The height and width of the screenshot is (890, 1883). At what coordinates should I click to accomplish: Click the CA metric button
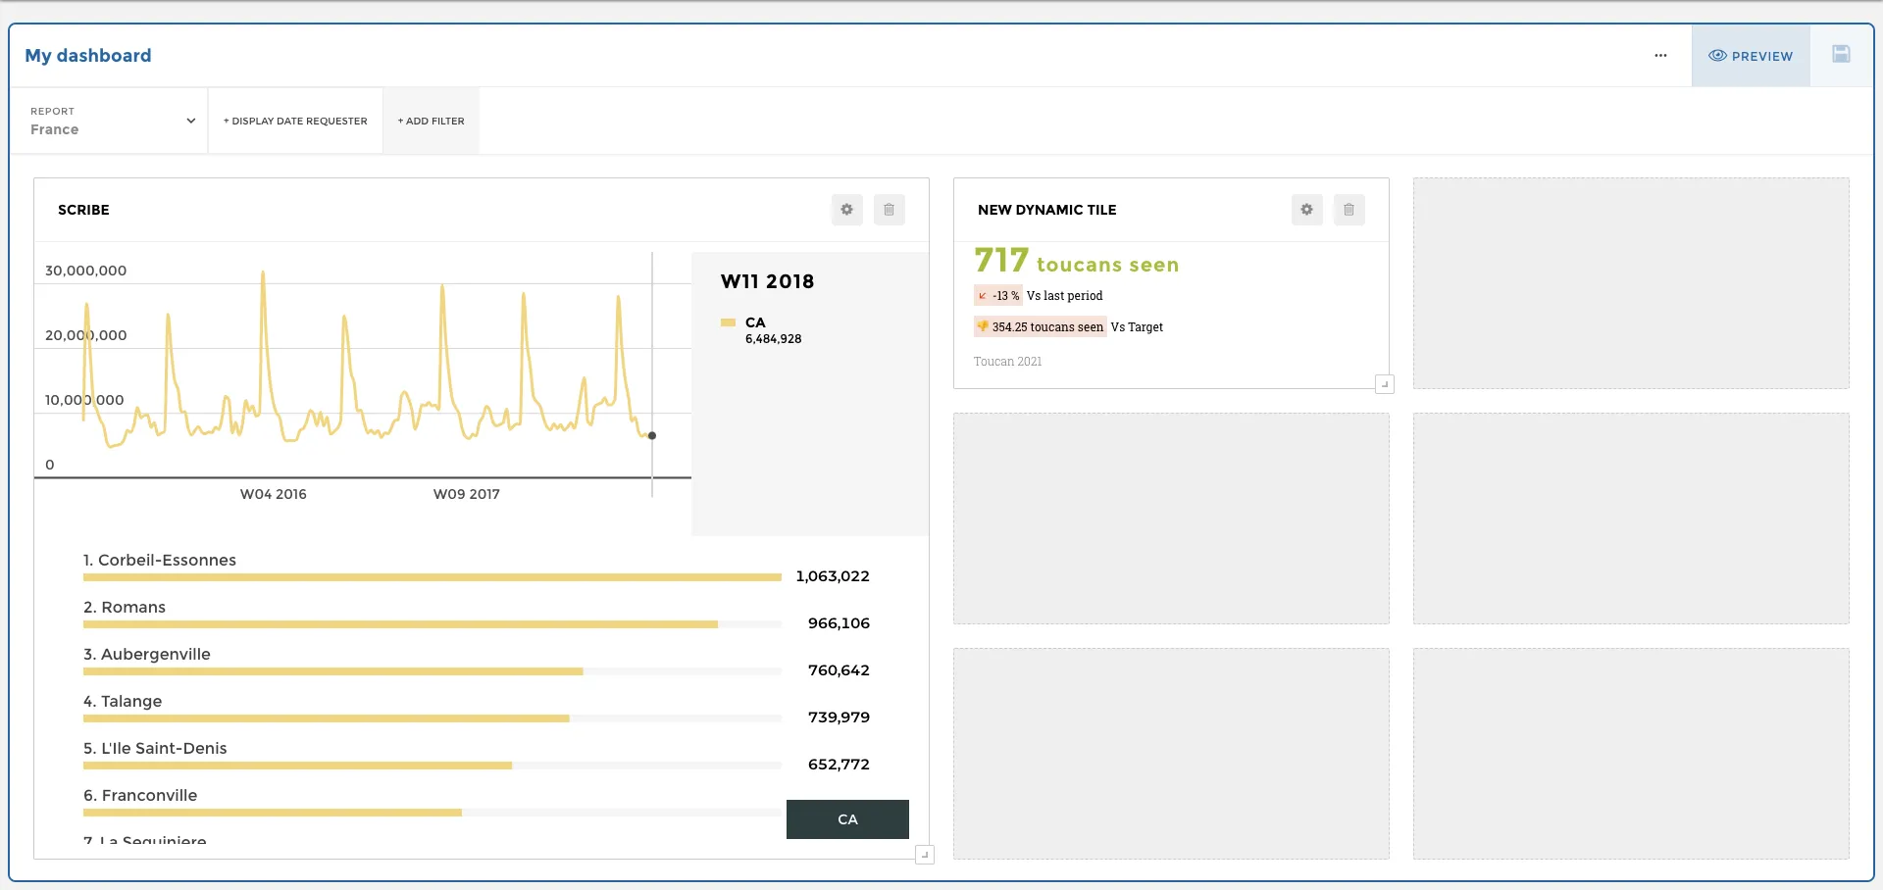pos(847,819)
